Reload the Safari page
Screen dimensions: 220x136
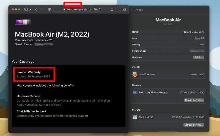point(100,9)
